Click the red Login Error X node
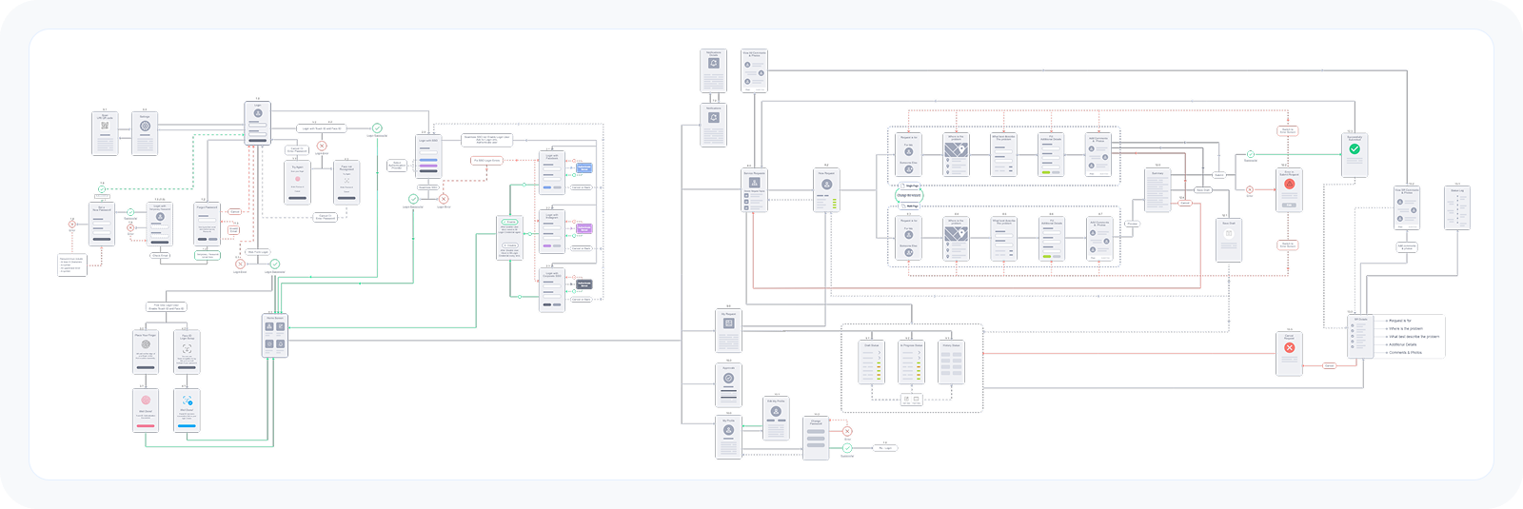Viewport: 1523px width, 509px height. click(x=444, y=199)
